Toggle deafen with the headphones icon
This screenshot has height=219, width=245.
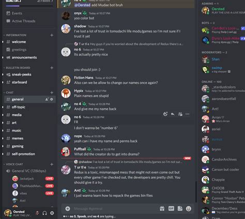click(x=44, y=213)
